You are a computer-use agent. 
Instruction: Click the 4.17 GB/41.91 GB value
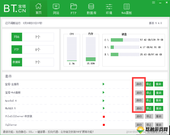point(150,47)
